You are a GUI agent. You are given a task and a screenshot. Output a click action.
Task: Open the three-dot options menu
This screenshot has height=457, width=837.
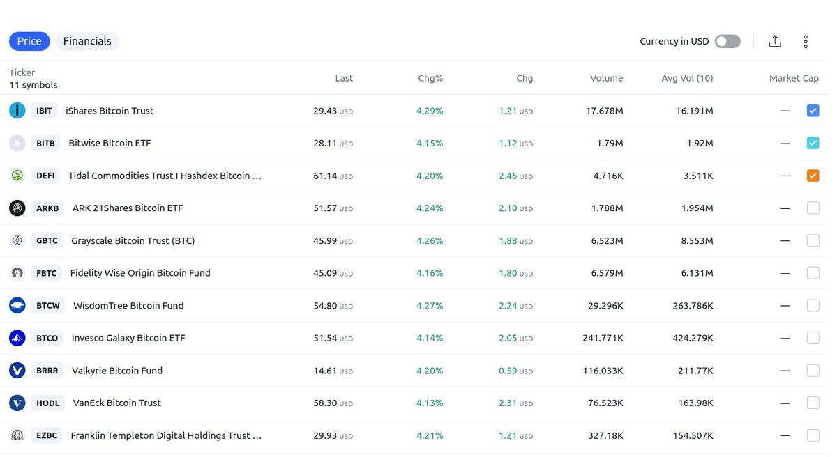click(x=806, y=41)
